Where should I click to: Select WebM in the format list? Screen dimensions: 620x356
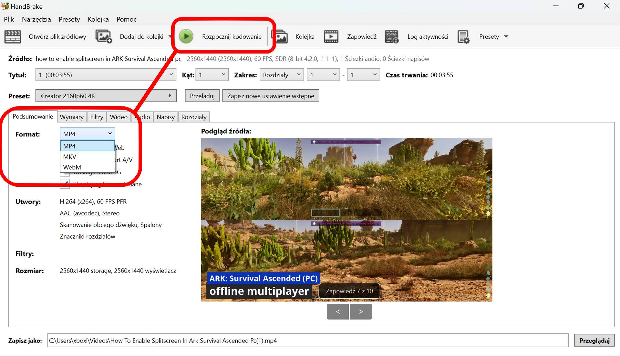(x=87, y=167)
